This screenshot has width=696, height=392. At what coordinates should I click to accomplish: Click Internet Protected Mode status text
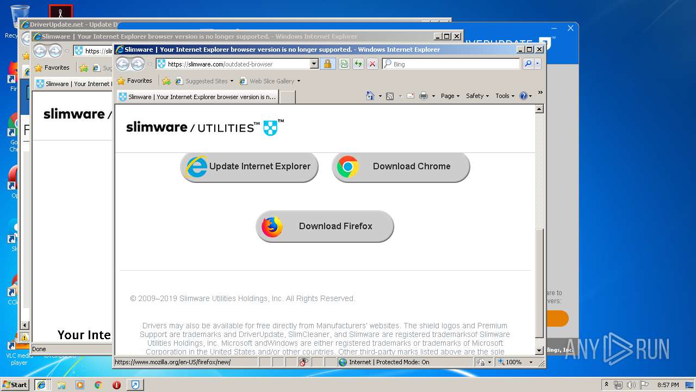[x=389, y=362]
